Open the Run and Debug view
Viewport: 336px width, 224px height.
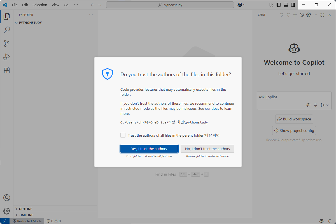click(x=7, y=57)
